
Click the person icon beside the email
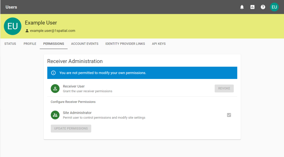point(27,31)
